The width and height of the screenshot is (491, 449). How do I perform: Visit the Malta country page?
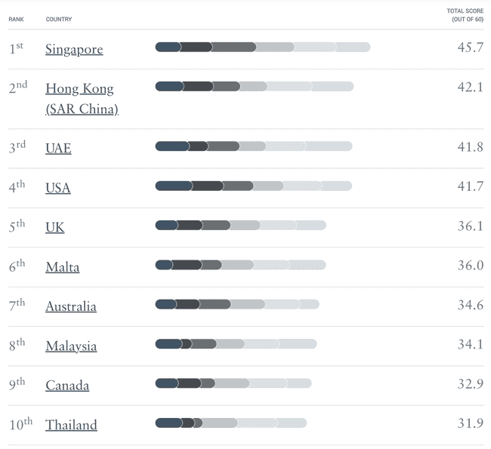point(62,267)
